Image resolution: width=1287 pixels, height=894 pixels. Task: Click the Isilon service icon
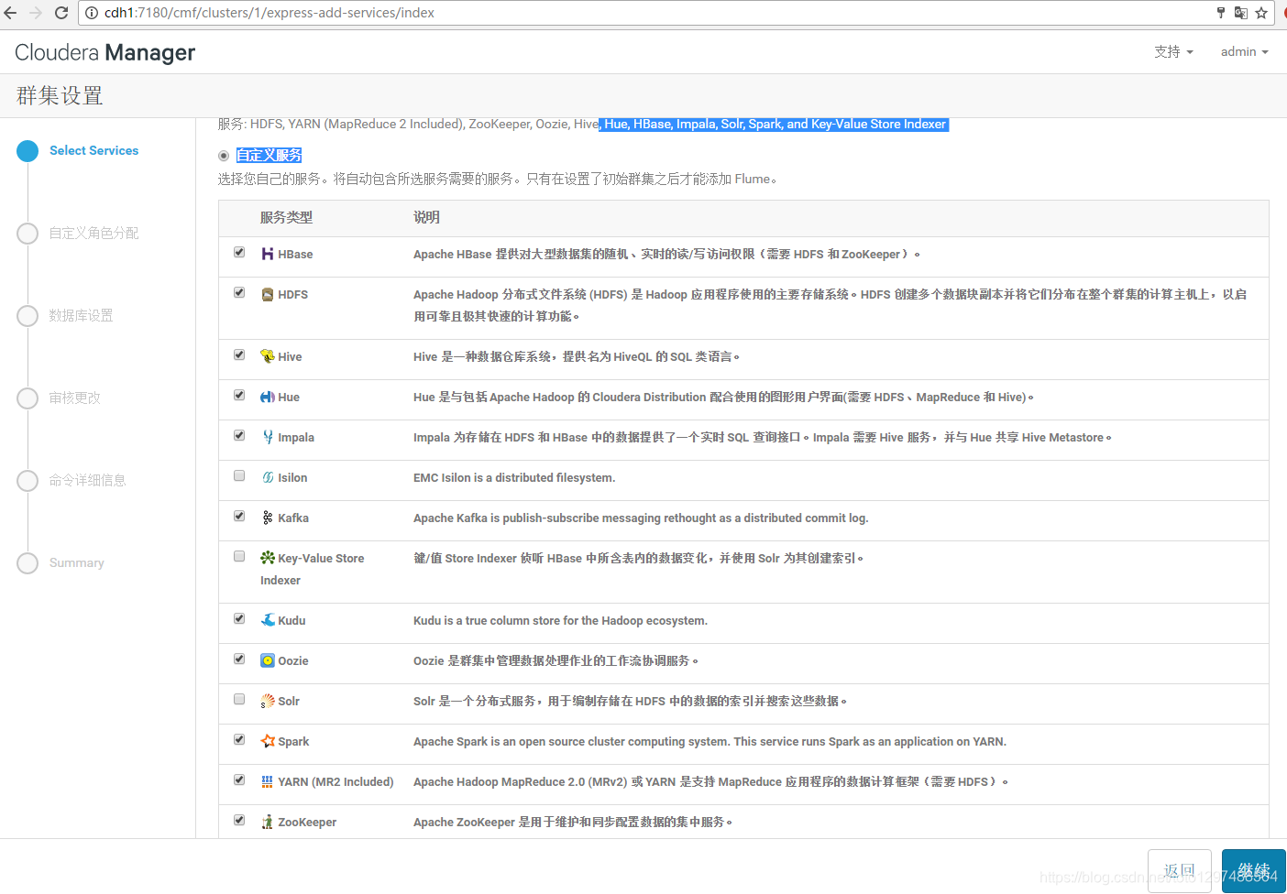pos(268,477)
